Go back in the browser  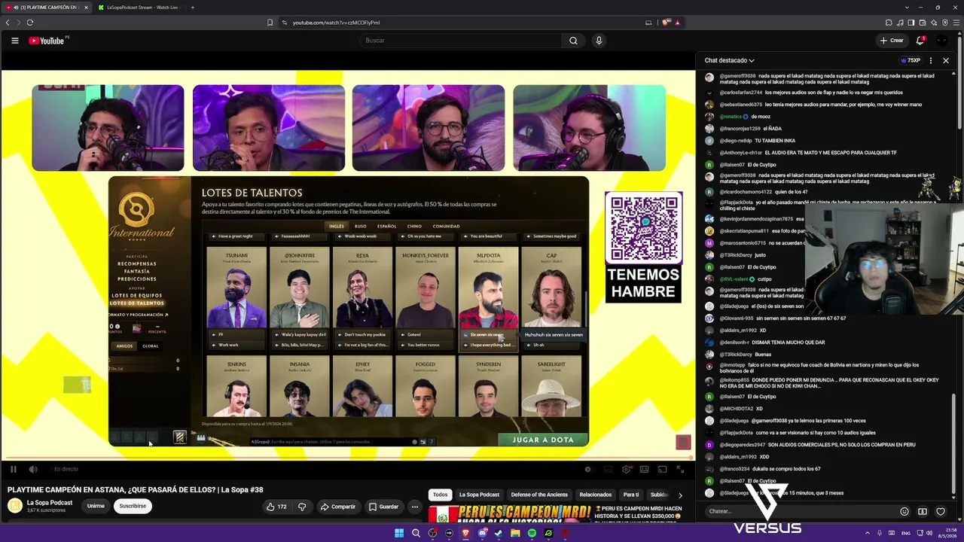click(8, 23)
